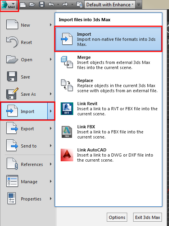Expand the Save As submenu arrow
The image size is (169, 226).
(x=51, y=94)
